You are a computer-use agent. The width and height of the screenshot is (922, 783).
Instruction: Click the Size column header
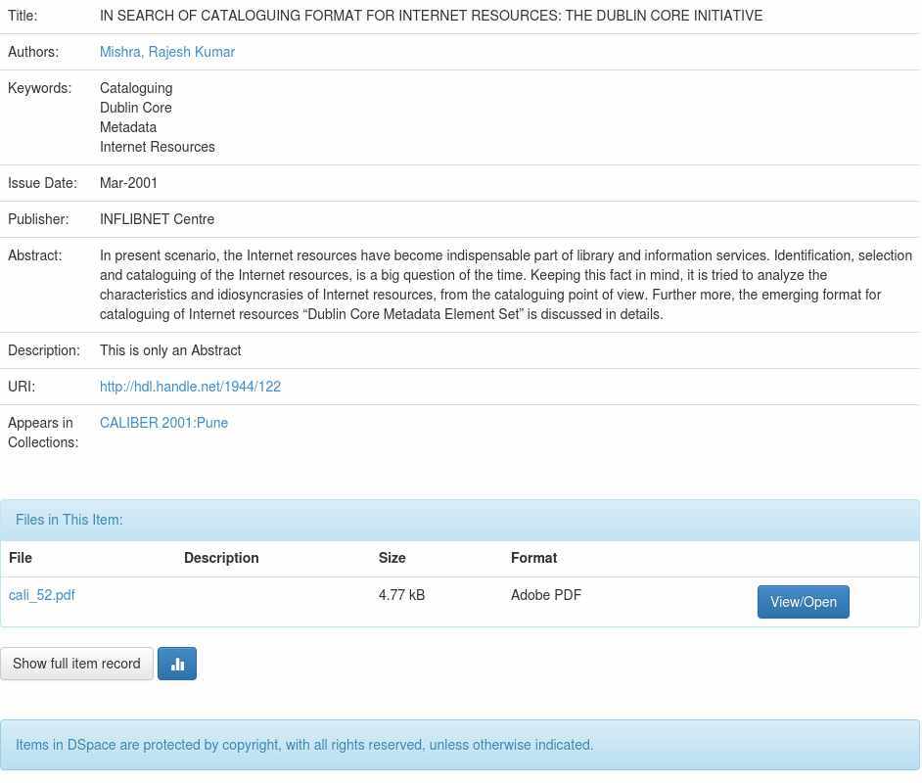click(x=392, y=558)
